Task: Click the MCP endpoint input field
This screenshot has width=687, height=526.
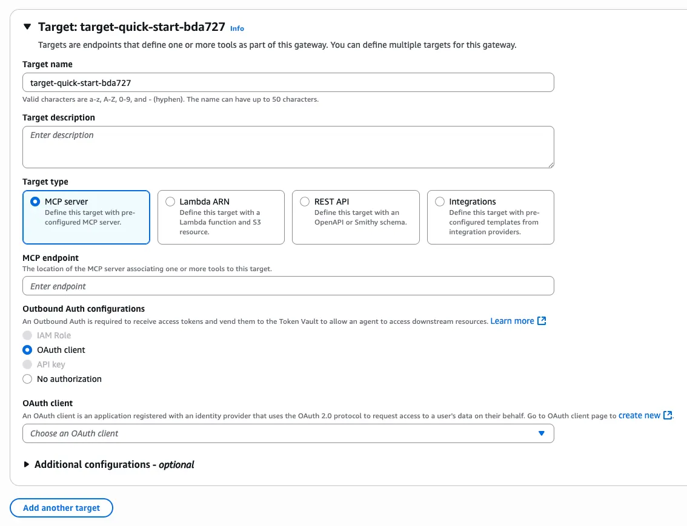Action: [288, 286]
